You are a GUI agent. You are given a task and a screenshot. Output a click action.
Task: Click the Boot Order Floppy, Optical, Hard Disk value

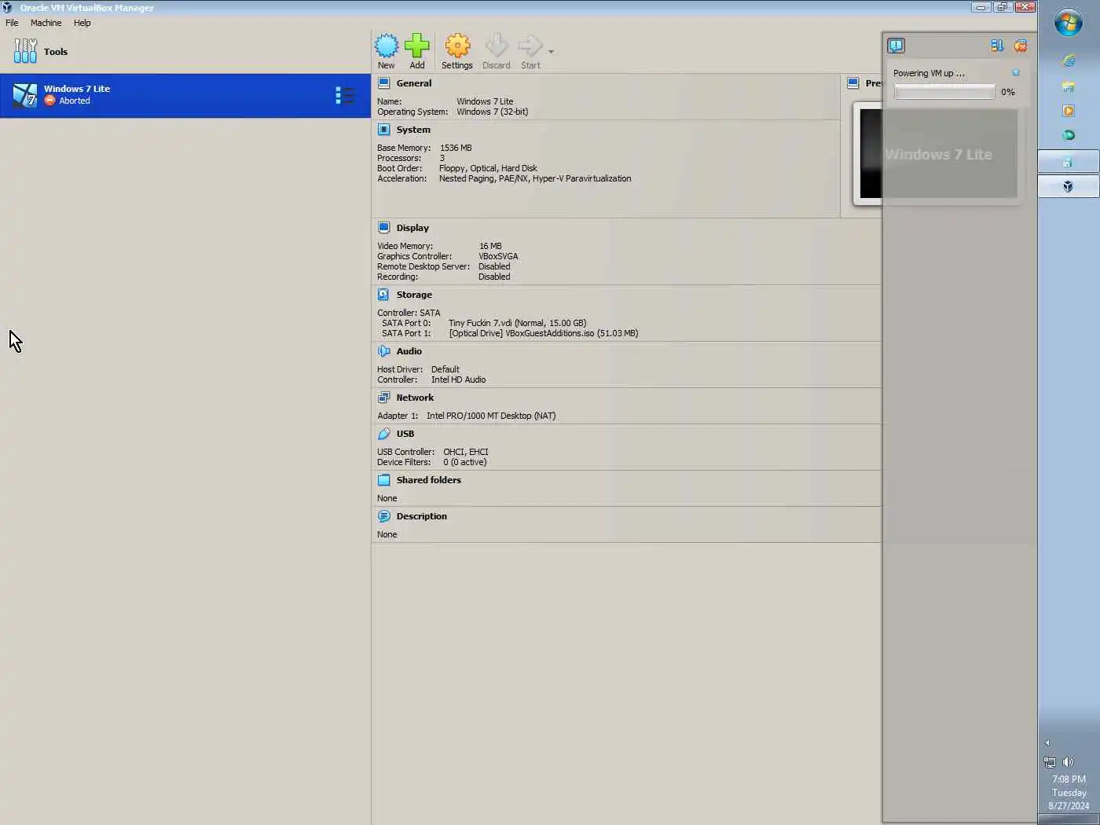[488, 168]
